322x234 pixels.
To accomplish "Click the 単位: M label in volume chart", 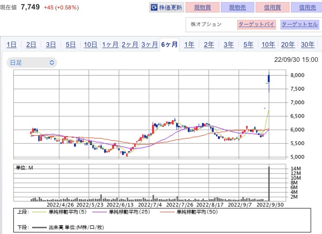I will pyautogui.click(x=24, y=168).
